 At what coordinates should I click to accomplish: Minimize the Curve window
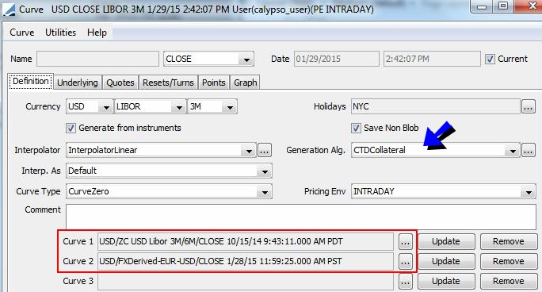click(482, 6)
